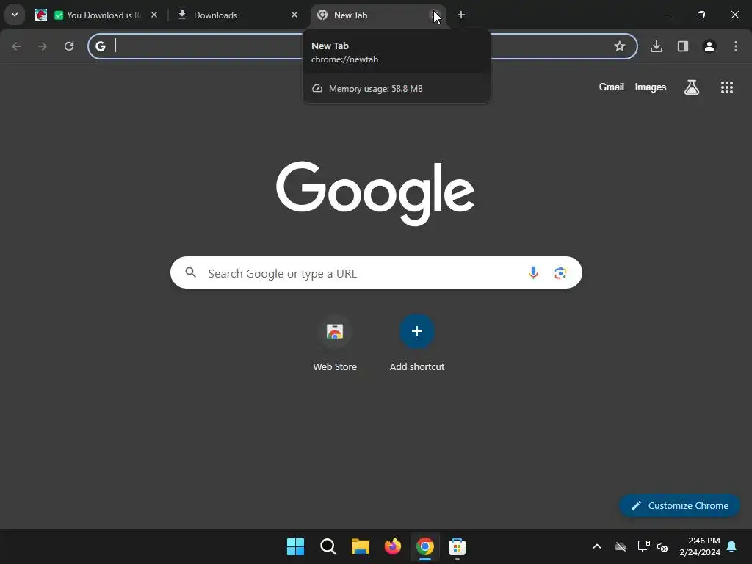Open Microsoft Store from taskbar
Image resolution: width=752 pixels, height=564 pixels.
pyautogui.click(x=457, y=546)
